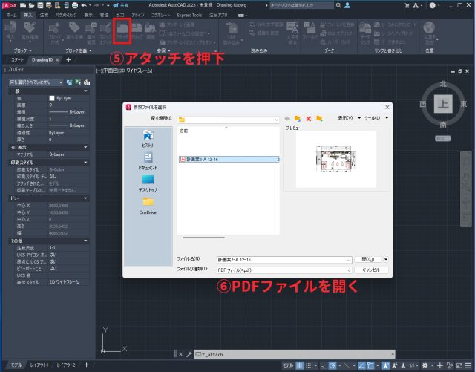
Task: Open the file type (ファイルの種類) dropdown
Action: 347,270
